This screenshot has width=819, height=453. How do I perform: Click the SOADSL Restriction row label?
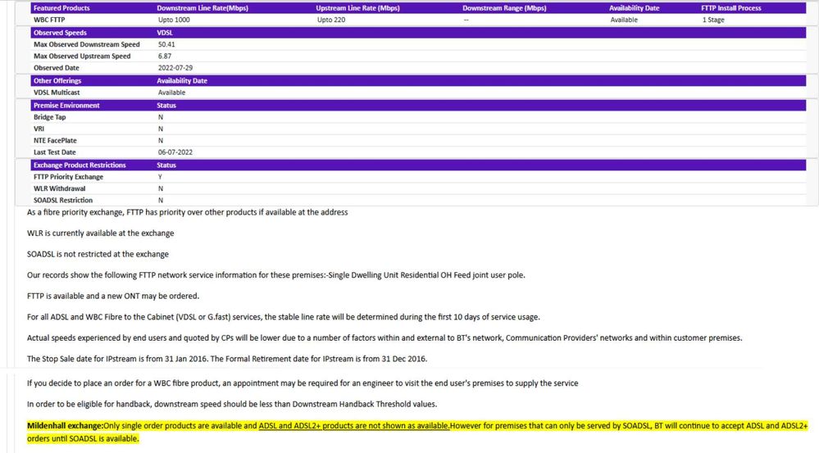pos(63,200)
